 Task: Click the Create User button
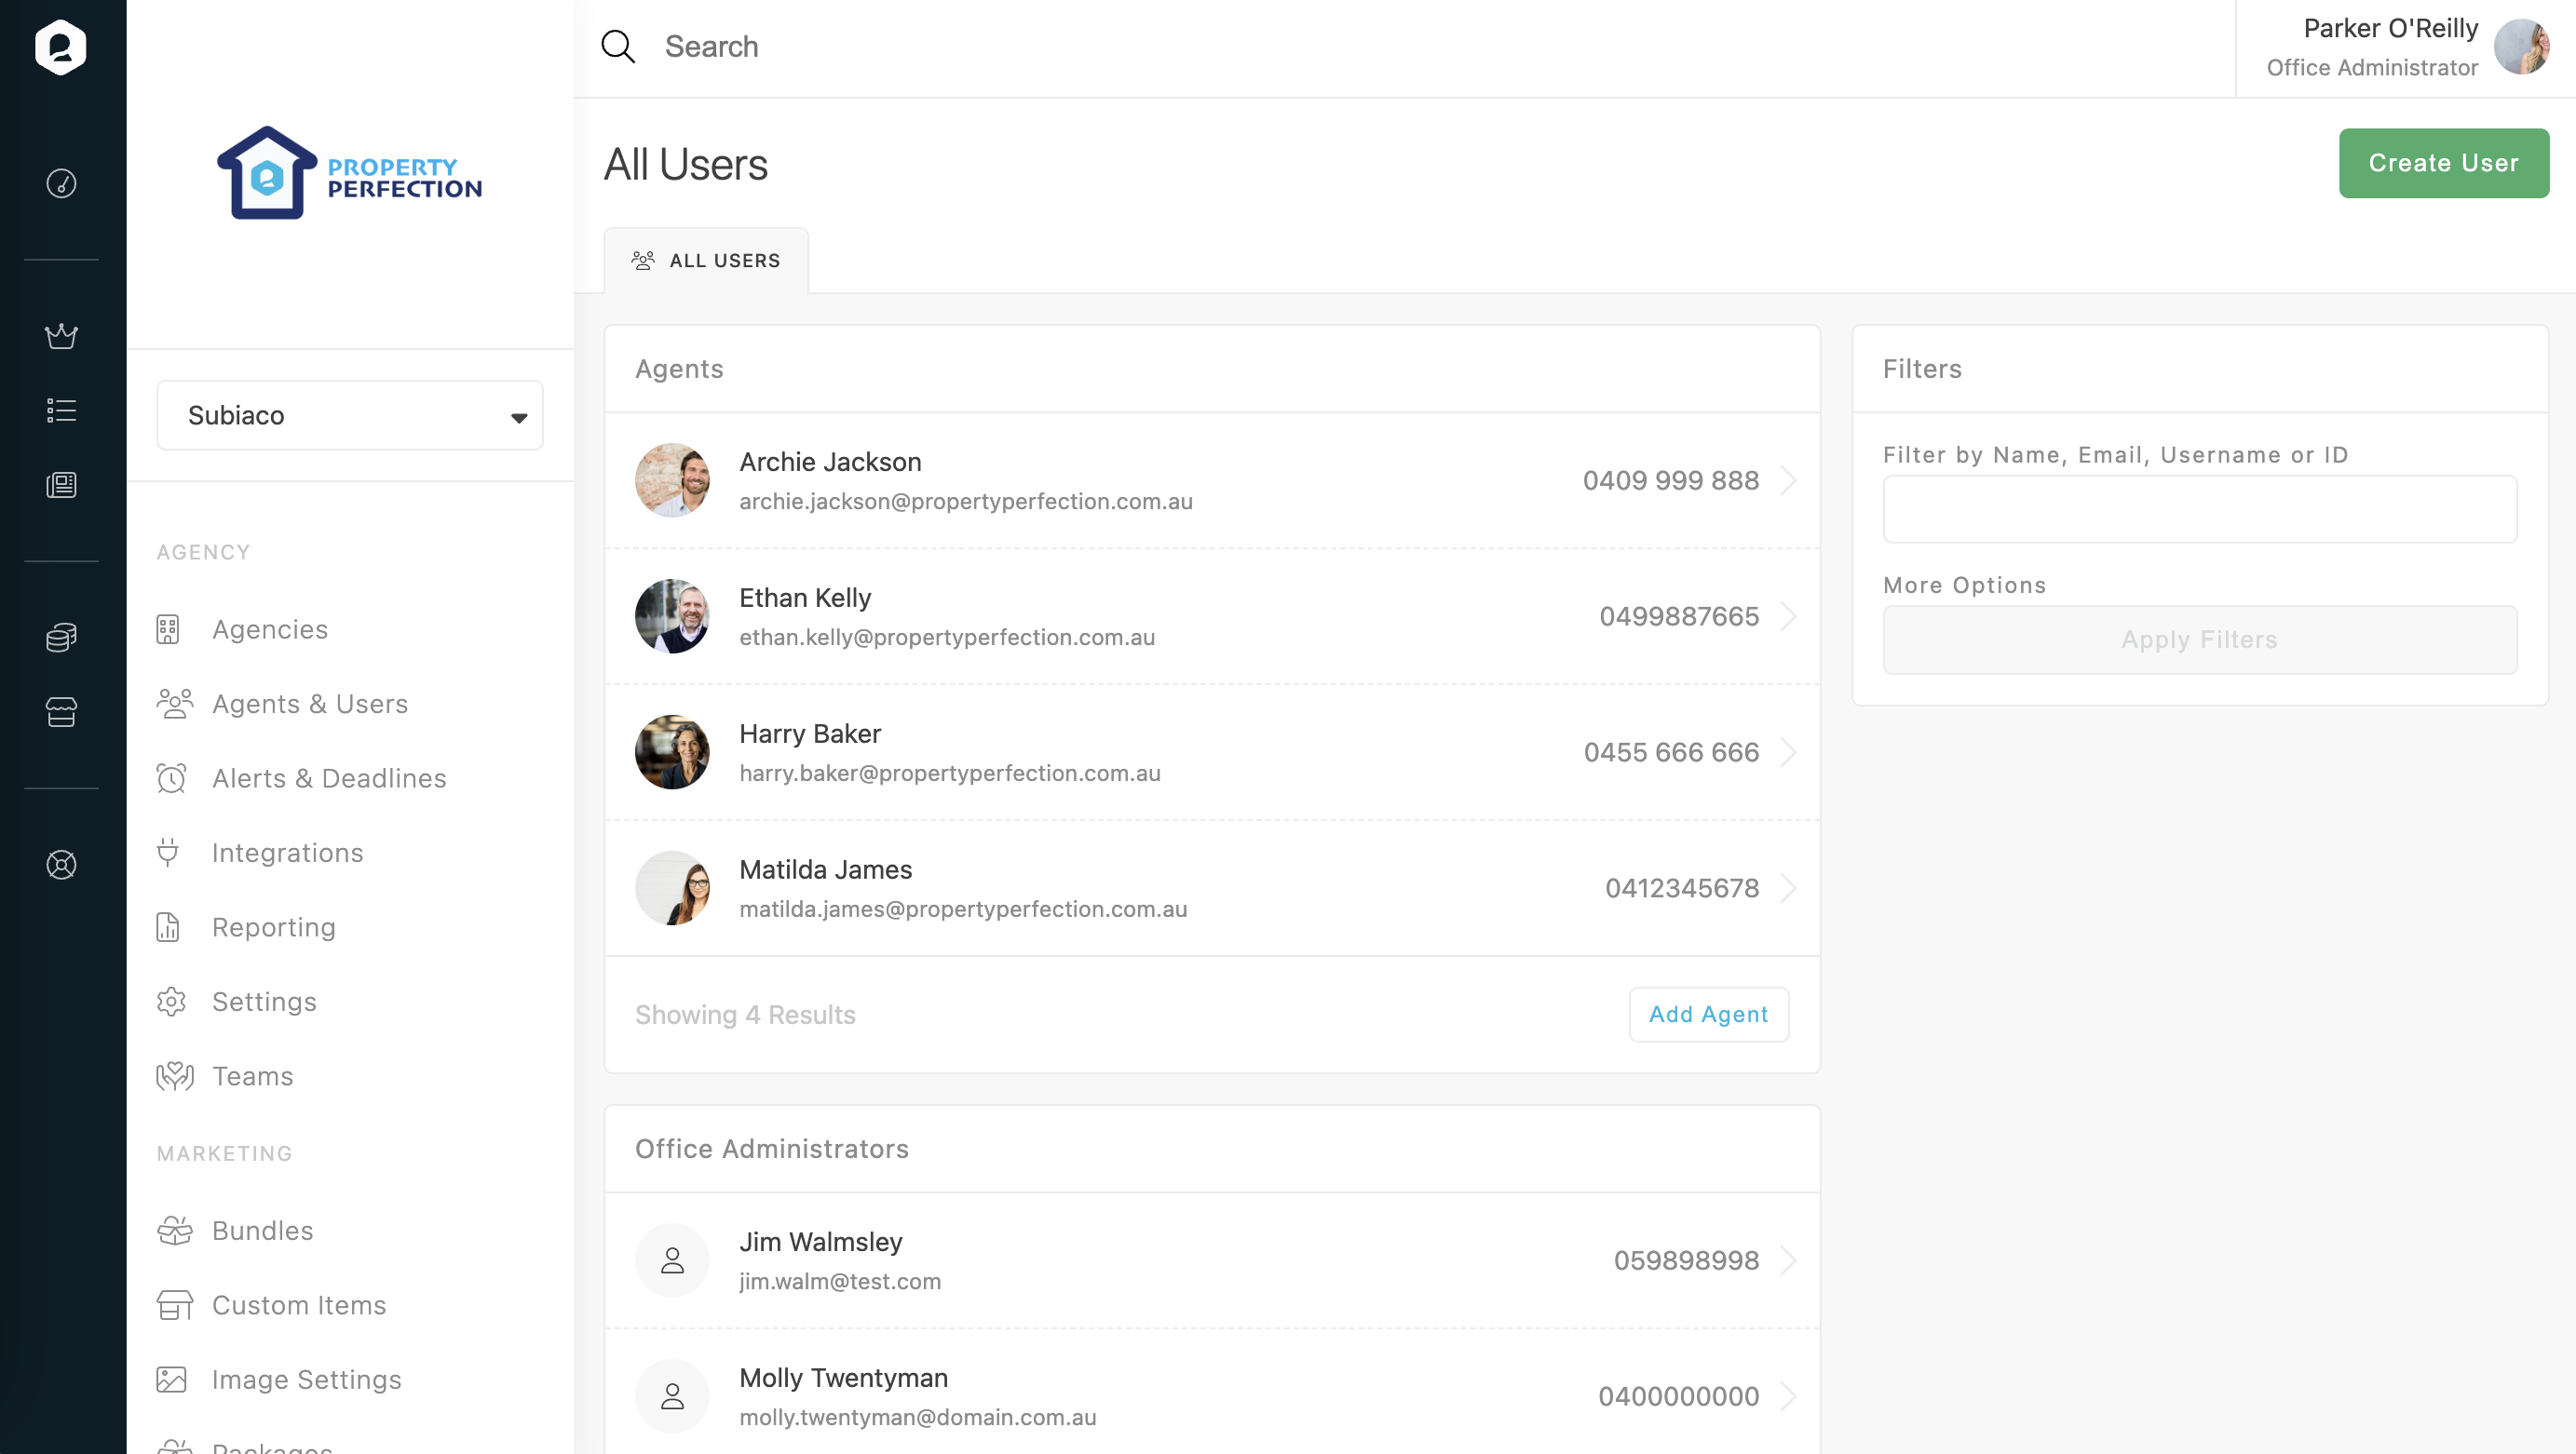(2443, 163)
